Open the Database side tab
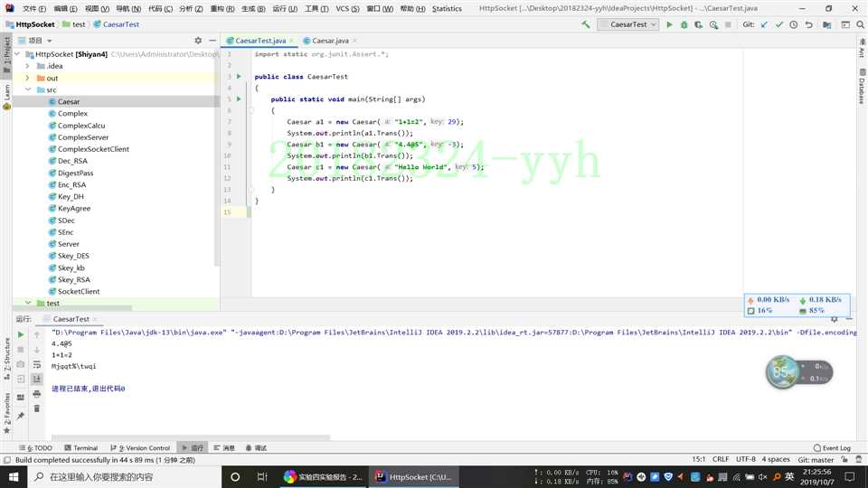Image resolution: width=868 pixels, height=488 pixels. coord(862,87)
